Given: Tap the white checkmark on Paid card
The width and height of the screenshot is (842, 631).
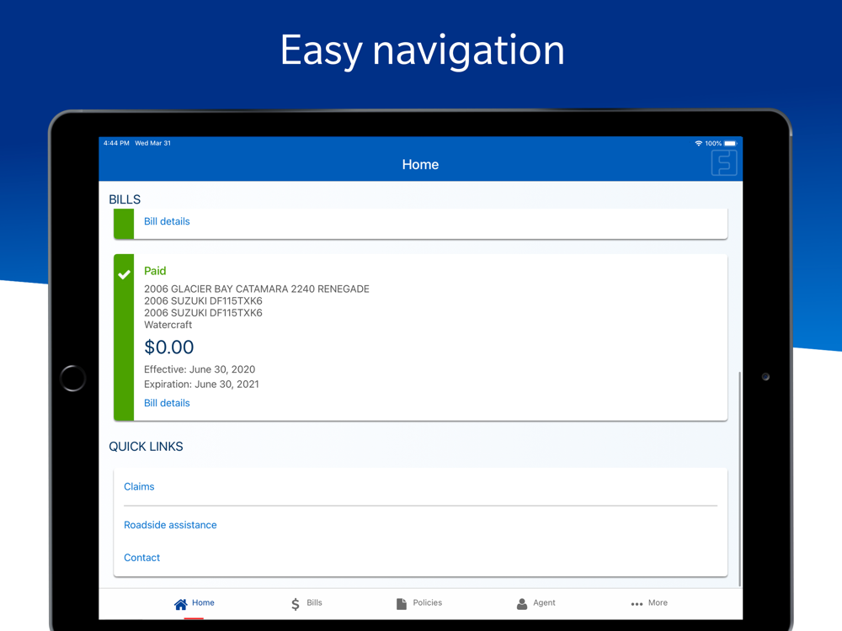Looking at the screenshot, I should [124, 275].
